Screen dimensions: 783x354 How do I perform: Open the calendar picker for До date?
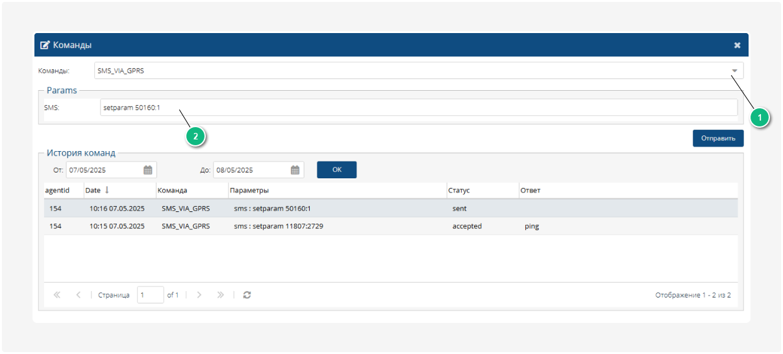[x=295, y=170]
